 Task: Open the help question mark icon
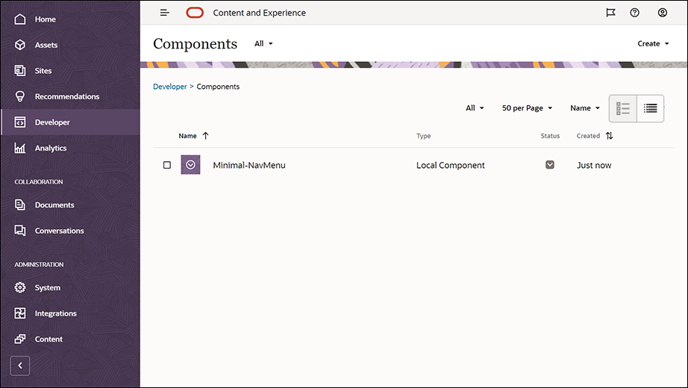pos(634,13)
